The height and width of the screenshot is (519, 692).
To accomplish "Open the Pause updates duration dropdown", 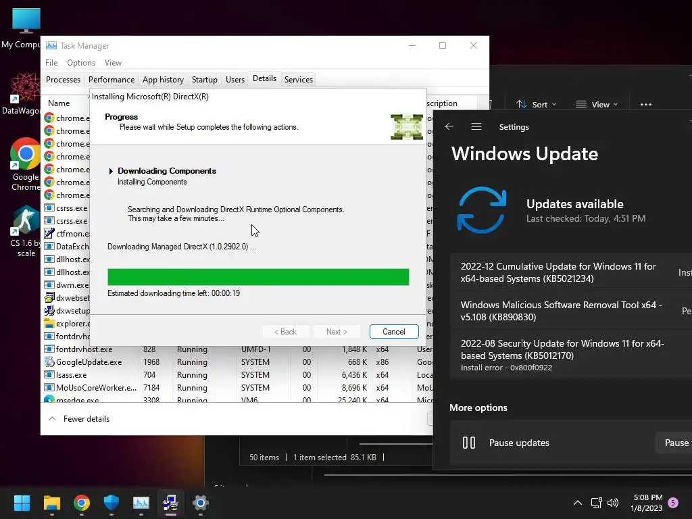I will pos(674,443).
